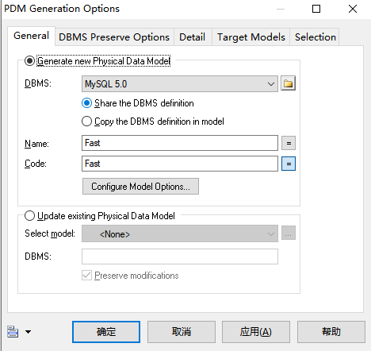Open the Target Models tab

tap(251, 37)
